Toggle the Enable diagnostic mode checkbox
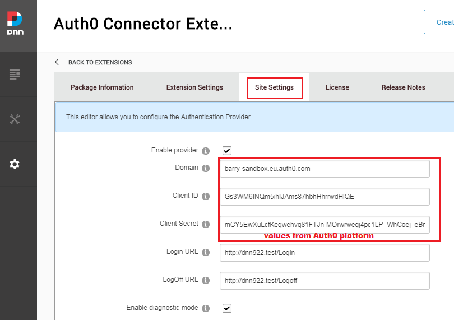The height and width of the screenshot is (320, 454). tap(227, 308)
